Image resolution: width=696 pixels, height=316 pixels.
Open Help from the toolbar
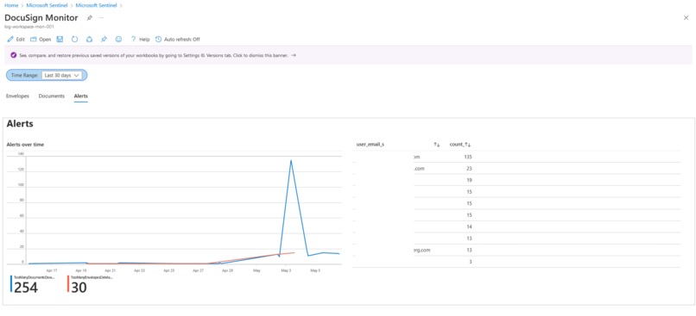click(x=140, y=40)
